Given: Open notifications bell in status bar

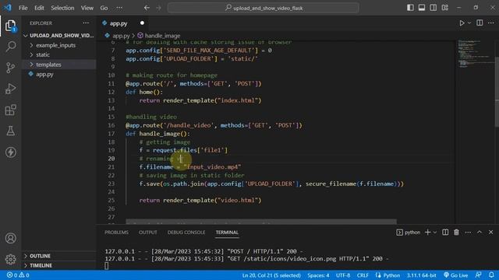Looking at the screenshot, I should (x=491, y=275).
